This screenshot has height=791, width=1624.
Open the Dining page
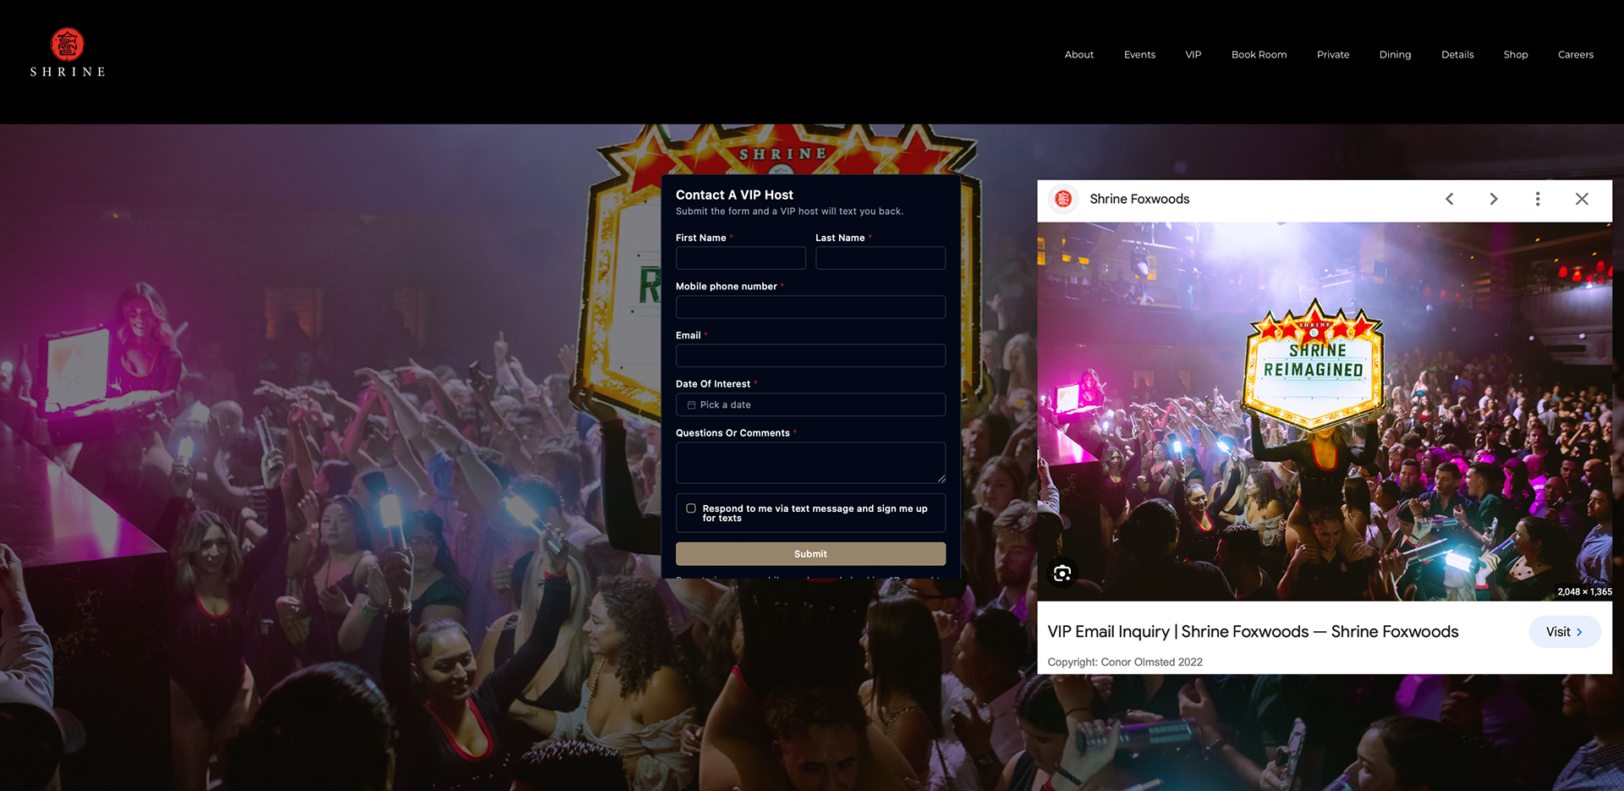point(1395,55)
